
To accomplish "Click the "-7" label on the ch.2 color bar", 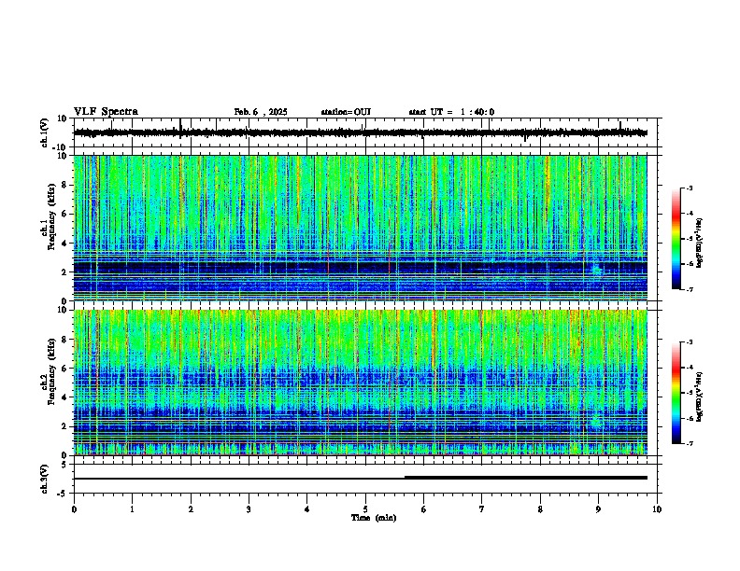I will click(689, 443).
